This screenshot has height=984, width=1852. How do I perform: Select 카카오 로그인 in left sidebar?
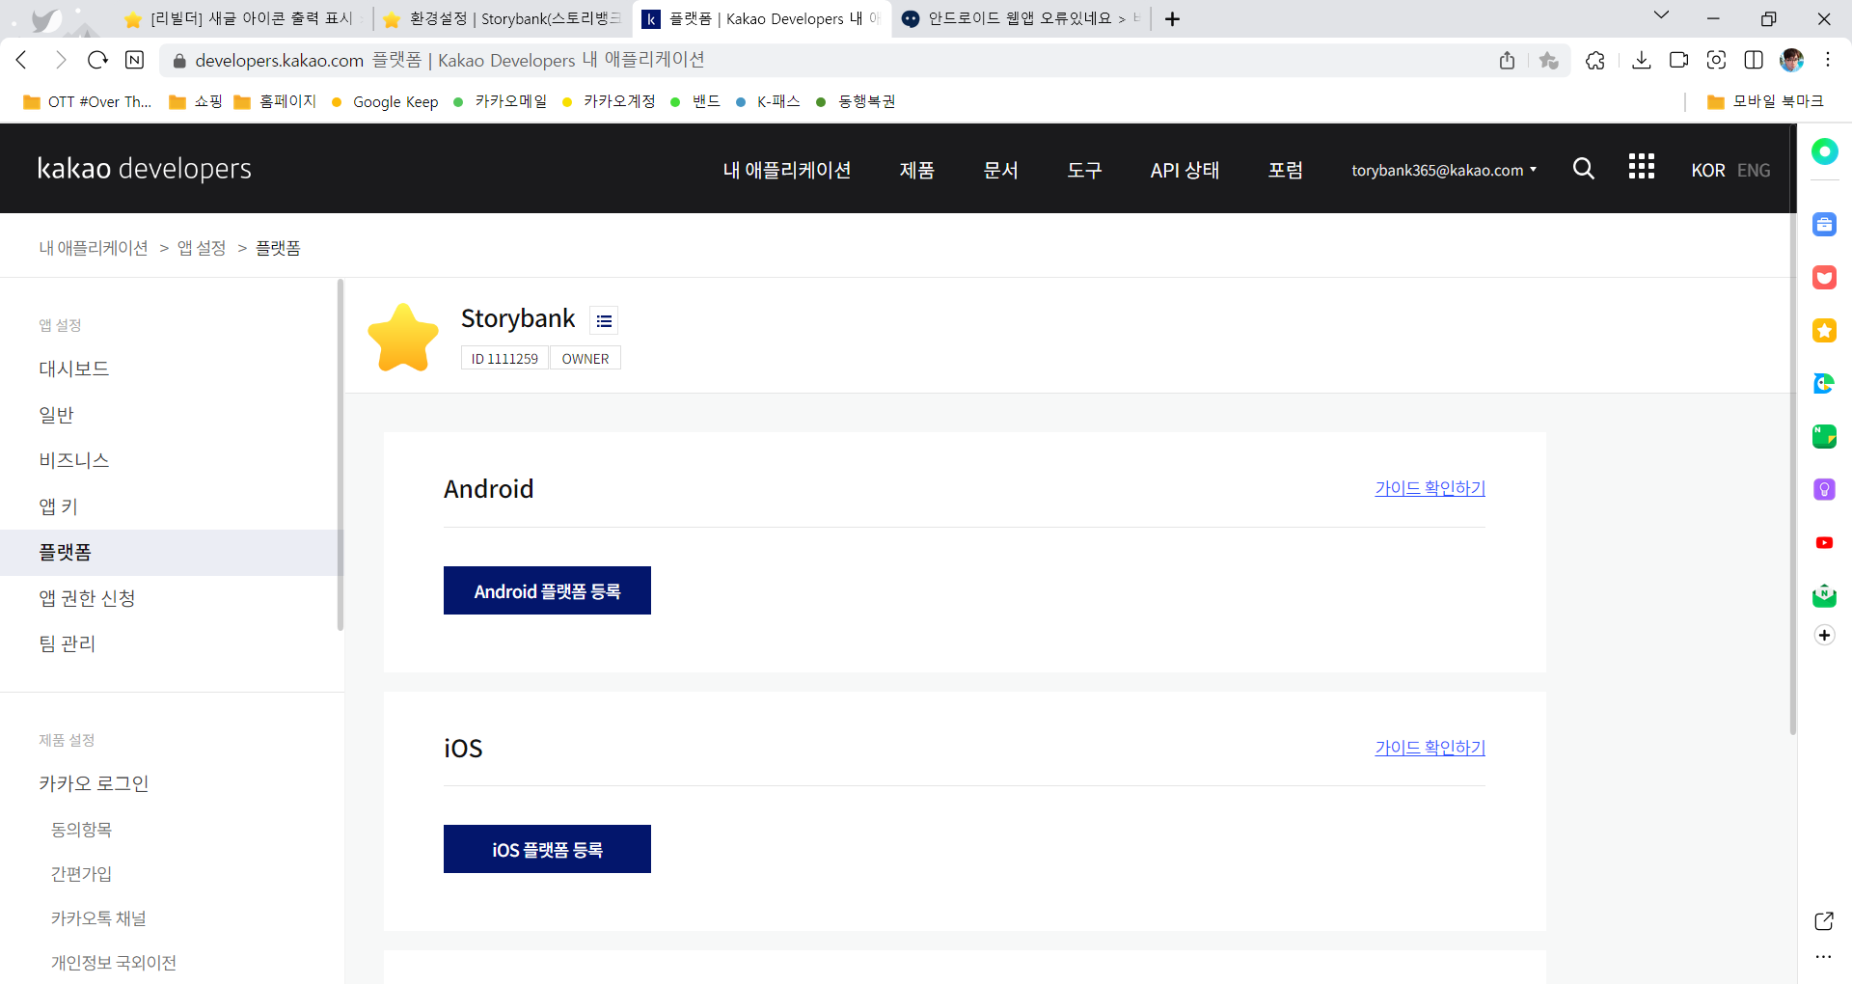click(x=94, y=783)
